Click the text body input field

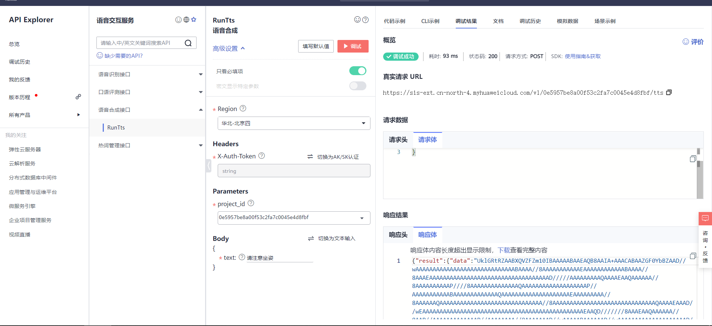[280, 258]
